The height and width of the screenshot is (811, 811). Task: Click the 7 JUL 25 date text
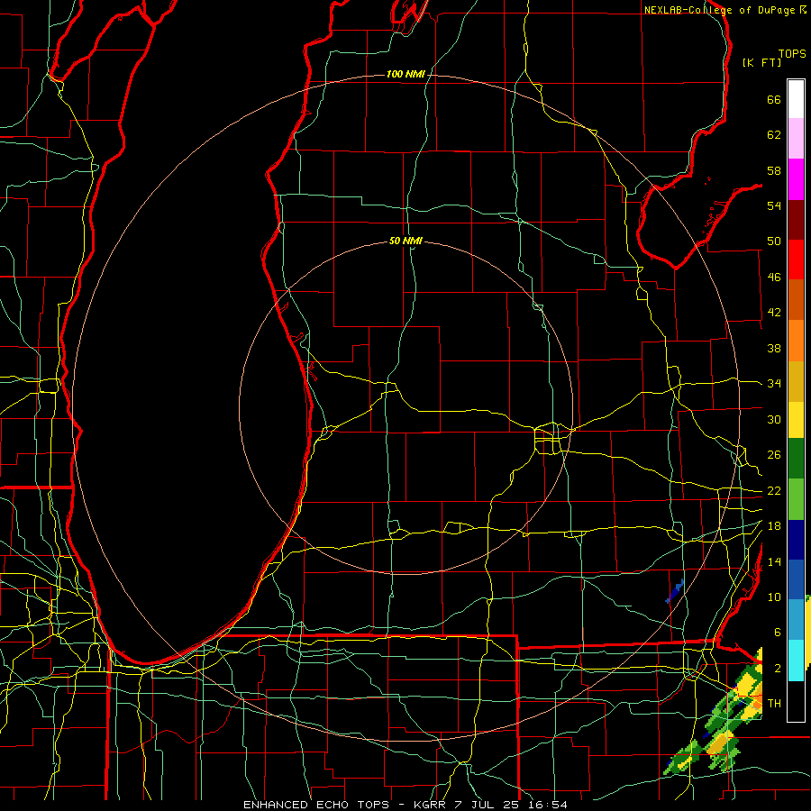487,805
